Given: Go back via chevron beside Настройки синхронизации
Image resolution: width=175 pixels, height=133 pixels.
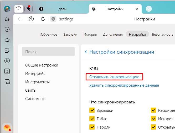Looking at the screenshot, I should tap(86, 52).
